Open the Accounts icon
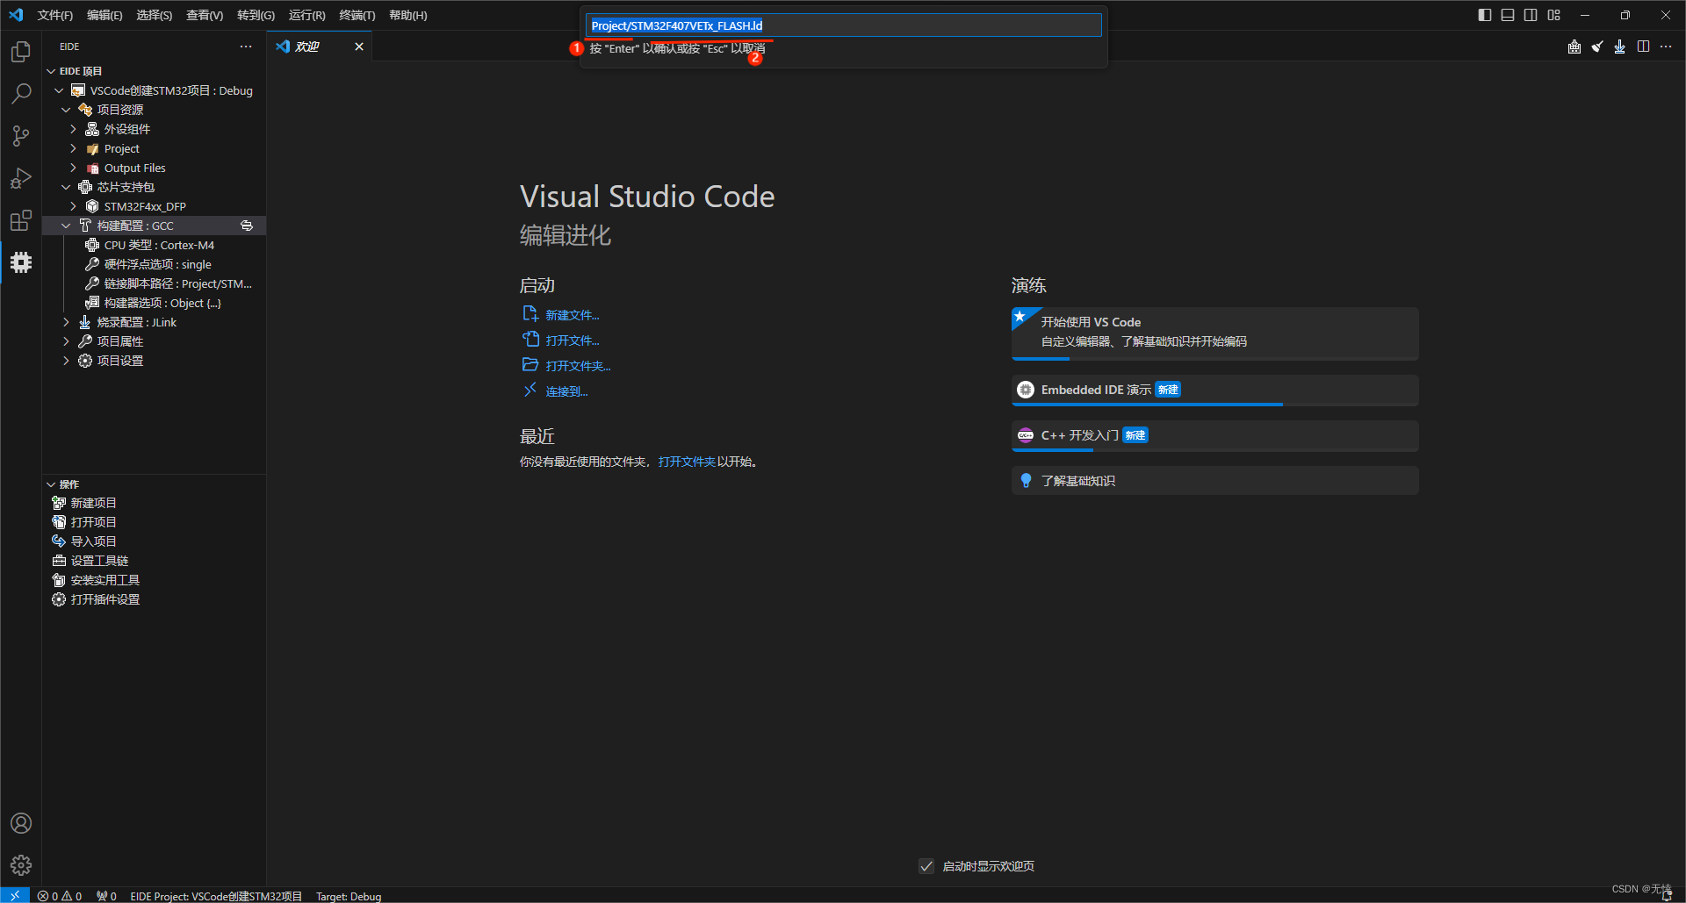This screenshot has width=1686, height=903. (21, 823)
